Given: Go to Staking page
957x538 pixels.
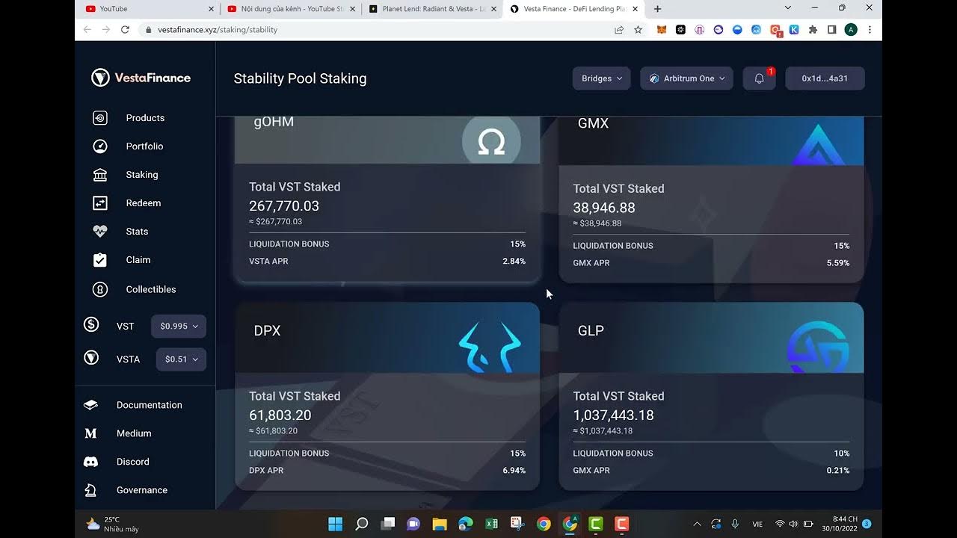Looking at the screenshot, I should pos(142,175).
